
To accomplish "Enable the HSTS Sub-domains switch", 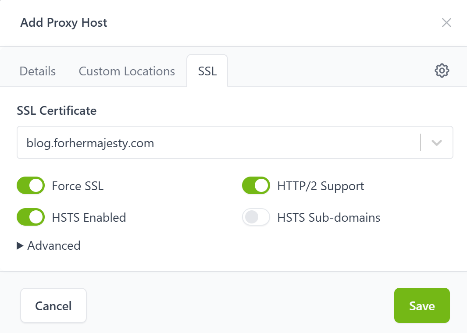I will [x=256, y=217].
